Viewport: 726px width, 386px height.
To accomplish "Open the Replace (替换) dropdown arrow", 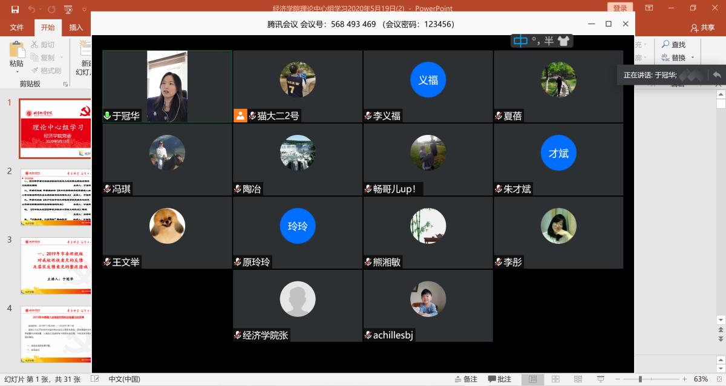I will (693, 58).
